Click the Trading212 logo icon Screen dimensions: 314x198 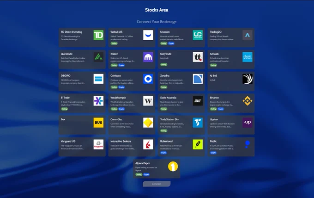(248, 35)
